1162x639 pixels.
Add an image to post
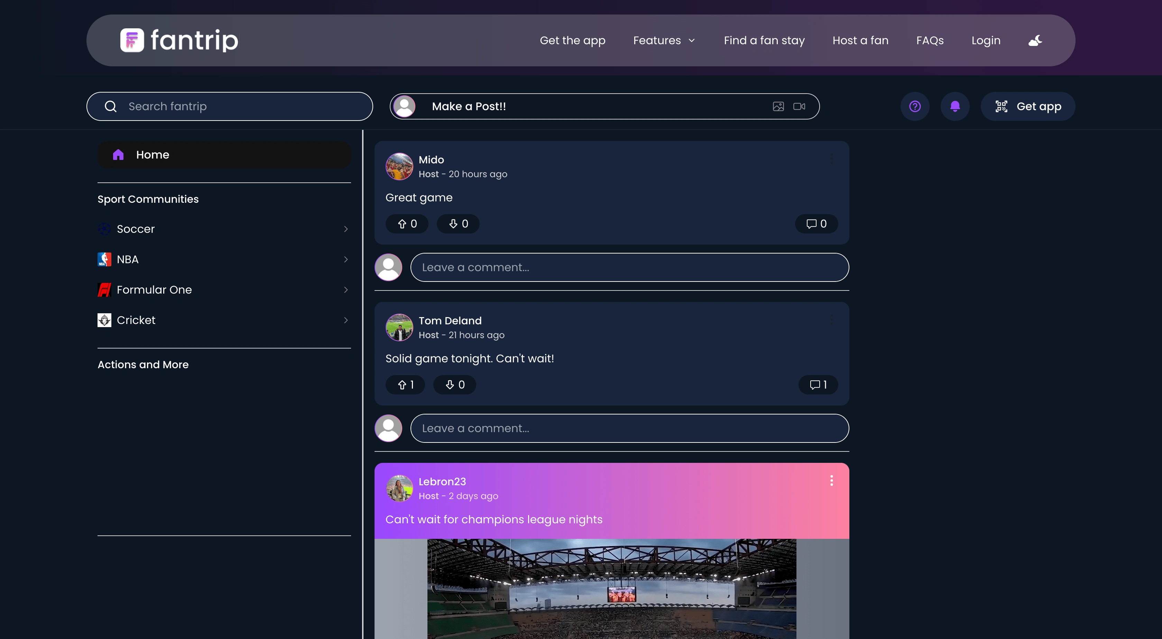778,106
